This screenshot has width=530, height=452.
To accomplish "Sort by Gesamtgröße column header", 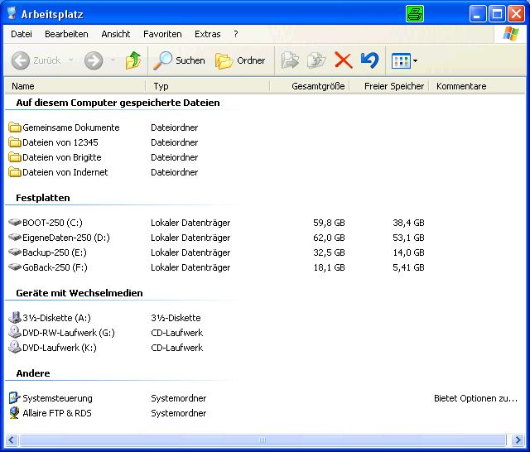I will [x=318, y=86].
